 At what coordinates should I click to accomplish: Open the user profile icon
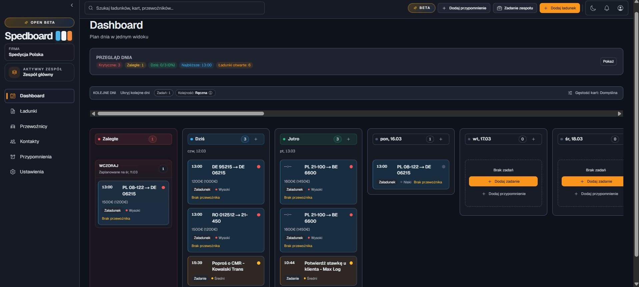tap(620, 8)
